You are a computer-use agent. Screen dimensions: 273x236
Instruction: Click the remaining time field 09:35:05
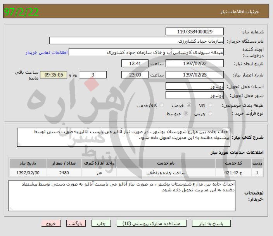coord(54,75)
